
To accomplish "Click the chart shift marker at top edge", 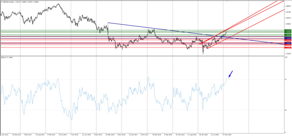I will coord(227,1).
